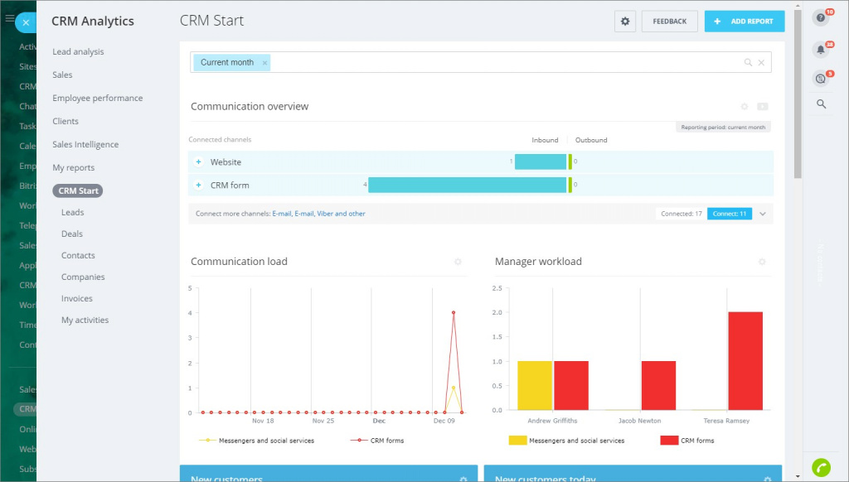Play the Communication overview video tutorial
Viewport: 849px width, 482px height.
(763, 107)
